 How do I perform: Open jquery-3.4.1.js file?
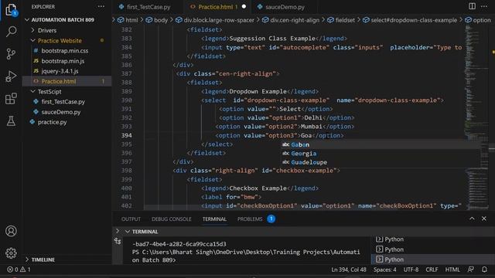60,71
